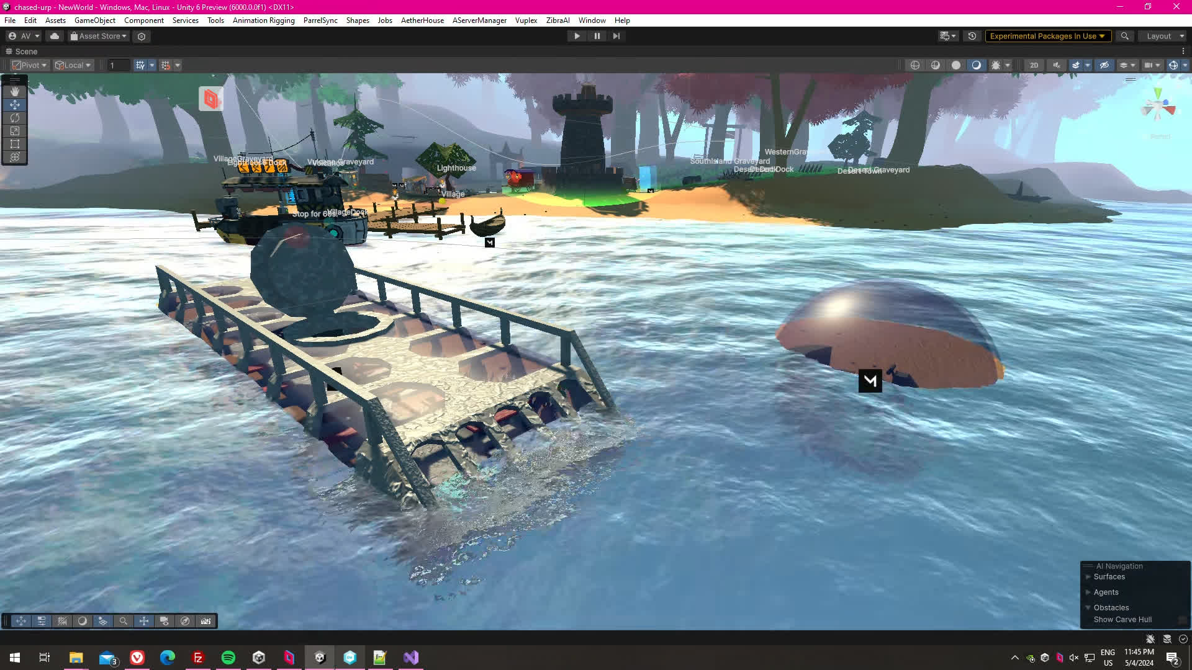1192x670 pixels.
Task: Toggle scene audio mute button
Action: (1057, 65)
